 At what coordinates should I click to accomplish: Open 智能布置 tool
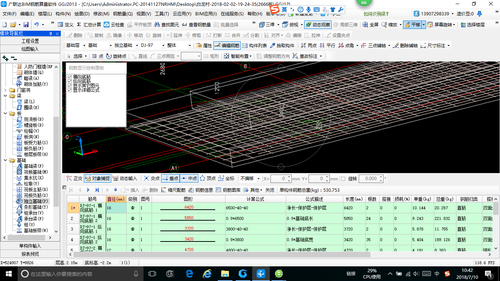pos(238,56)
